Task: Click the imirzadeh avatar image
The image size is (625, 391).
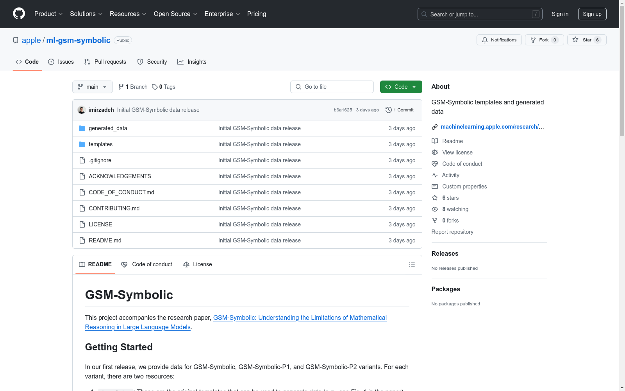Action: 82,110
